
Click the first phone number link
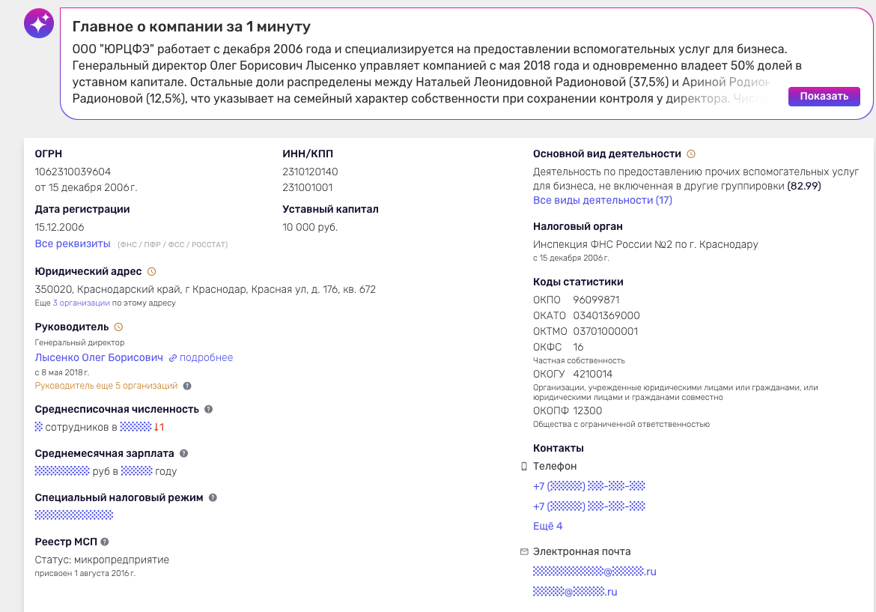click(588, 485)
